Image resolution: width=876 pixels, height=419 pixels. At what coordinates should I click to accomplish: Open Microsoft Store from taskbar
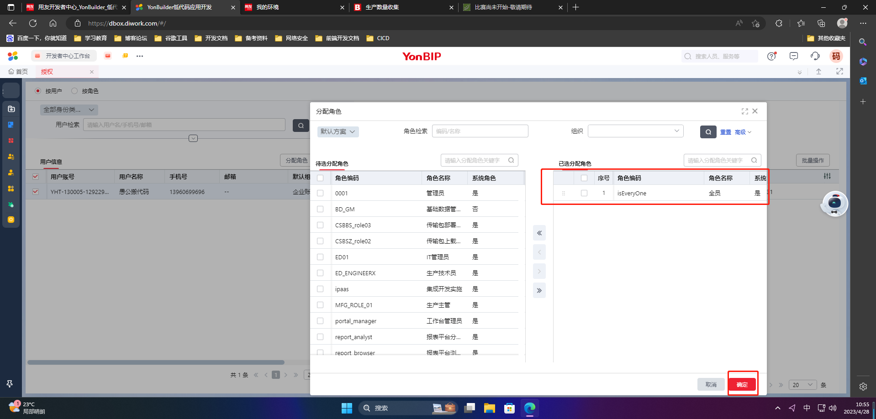[509, 408]
